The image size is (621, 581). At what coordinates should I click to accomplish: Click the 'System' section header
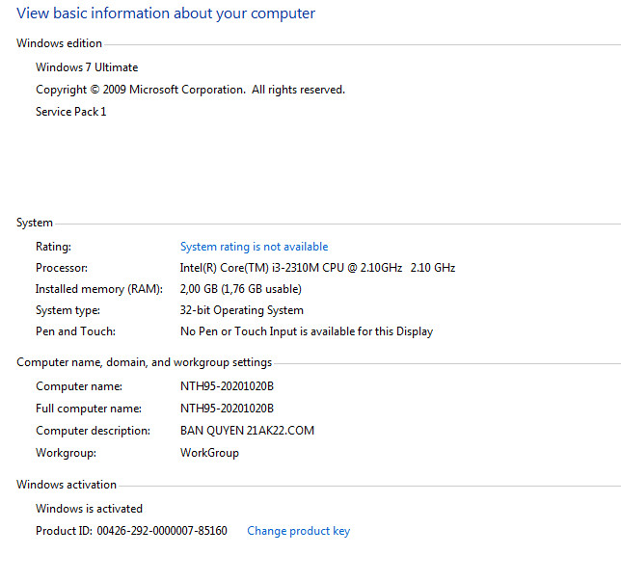click(x=35, y=223)
